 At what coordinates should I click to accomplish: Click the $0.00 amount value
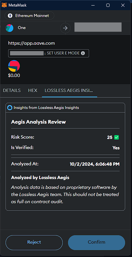(x=14, y=75)
